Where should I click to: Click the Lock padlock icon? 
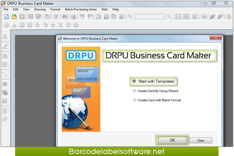tap(229, 16)
